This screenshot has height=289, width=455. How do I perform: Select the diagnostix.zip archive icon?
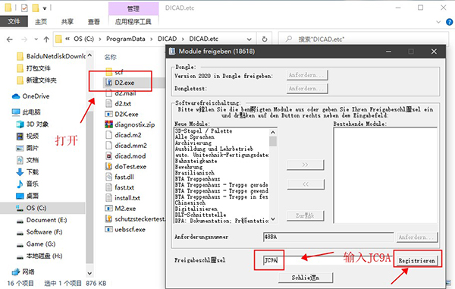[108, 124]
